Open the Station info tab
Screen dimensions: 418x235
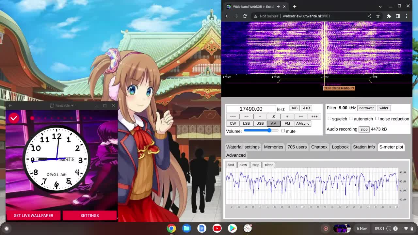[364, 147]
